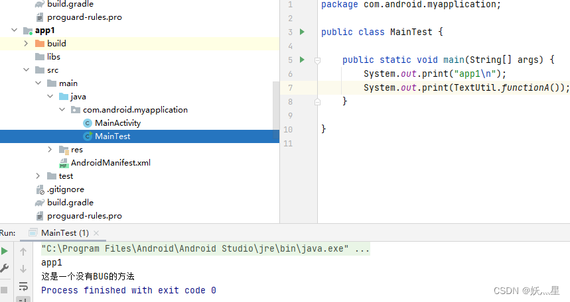The image size is (570, 302).
Task: Collapse the main folder
Action: click(38, 83)
